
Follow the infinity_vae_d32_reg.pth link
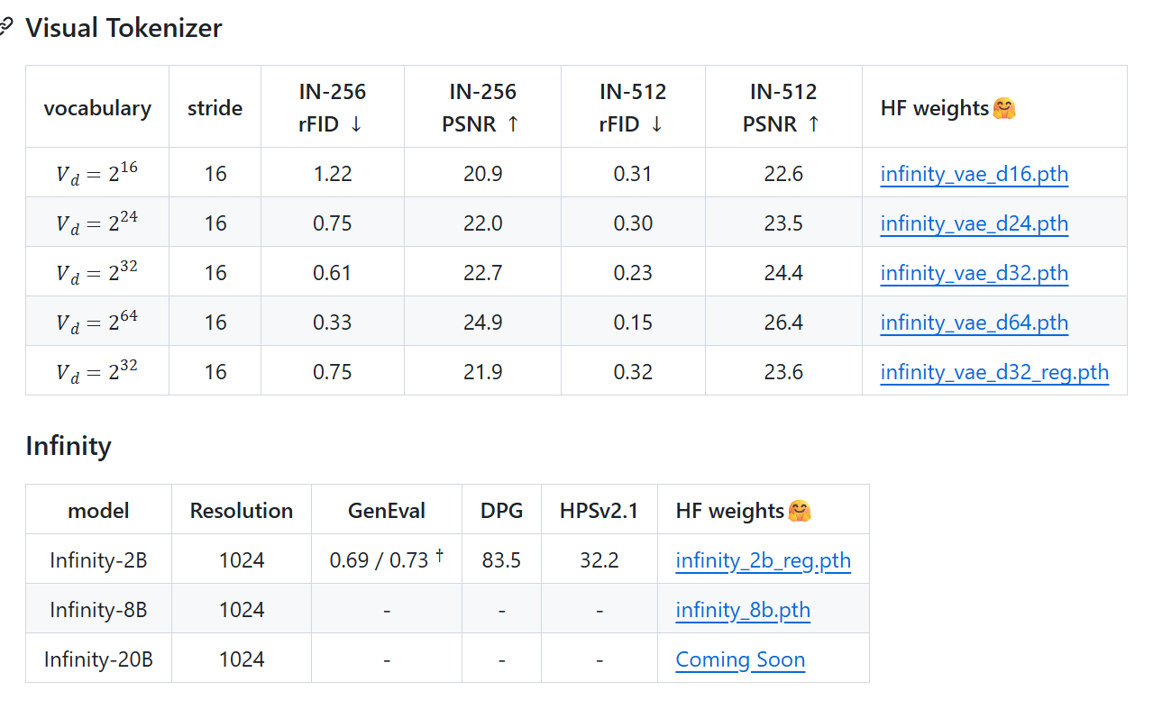point(994,371)
